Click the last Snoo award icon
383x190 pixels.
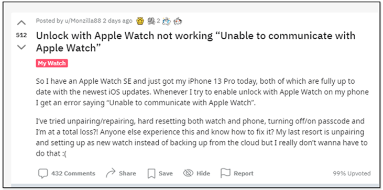pyautogui.click(x=178, y=21)
